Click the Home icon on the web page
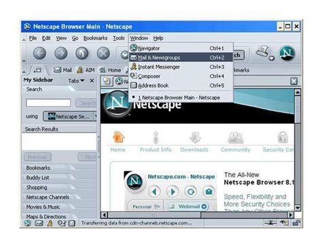This screenshot has width=322, height=249. click(x=118, y=137)
